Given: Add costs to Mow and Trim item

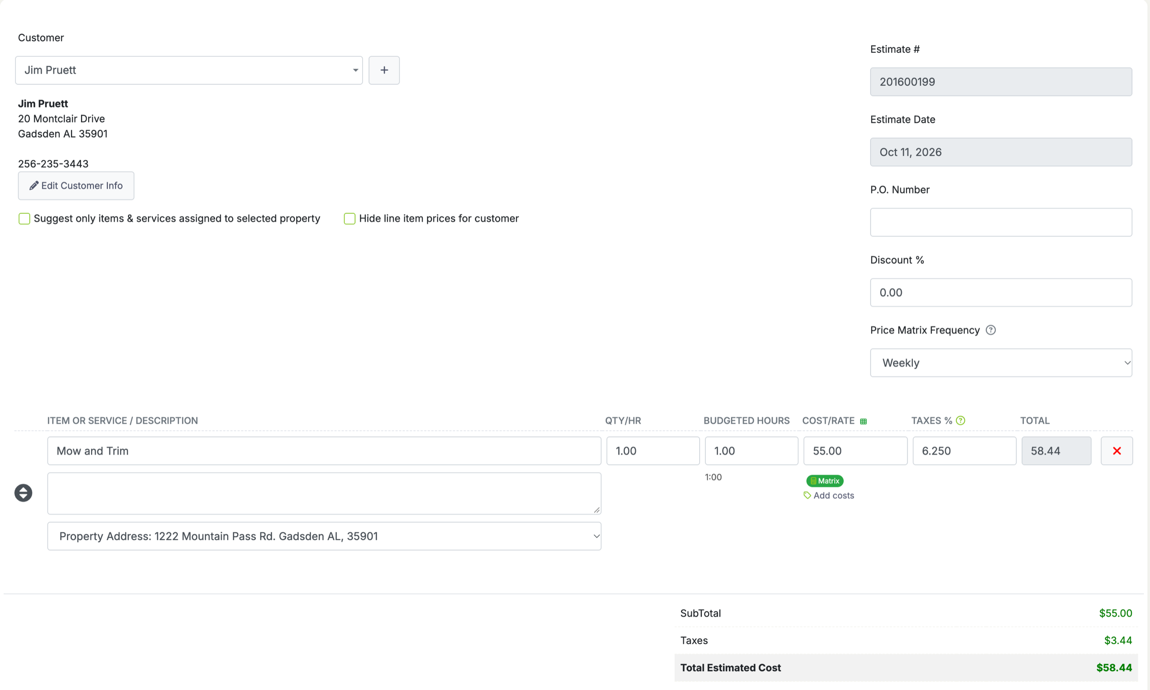Looking at the screenshot, I should pyautogui.click(x=828, y=495).
